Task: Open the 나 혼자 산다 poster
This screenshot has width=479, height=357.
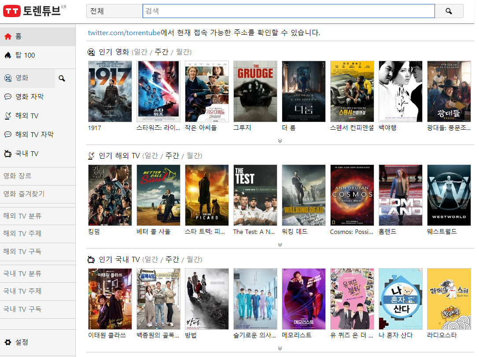Action: point(401,299)
